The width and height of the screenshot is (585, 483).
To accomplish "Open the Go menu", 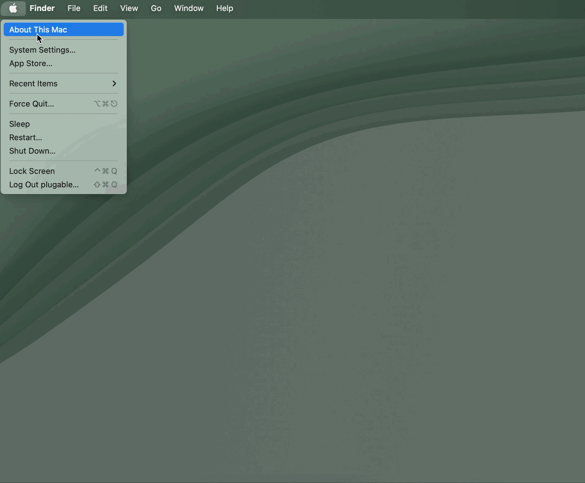I will [156, 8].
